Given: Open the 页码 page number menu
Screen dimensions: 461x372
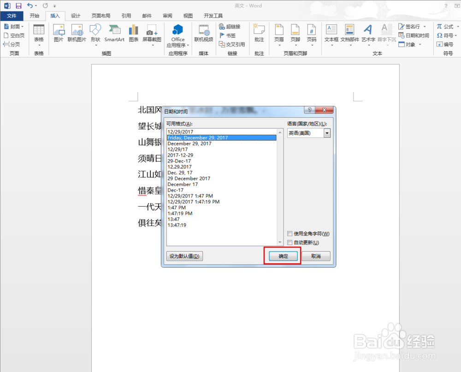Looking at the screenshot, I should (312, 35).
